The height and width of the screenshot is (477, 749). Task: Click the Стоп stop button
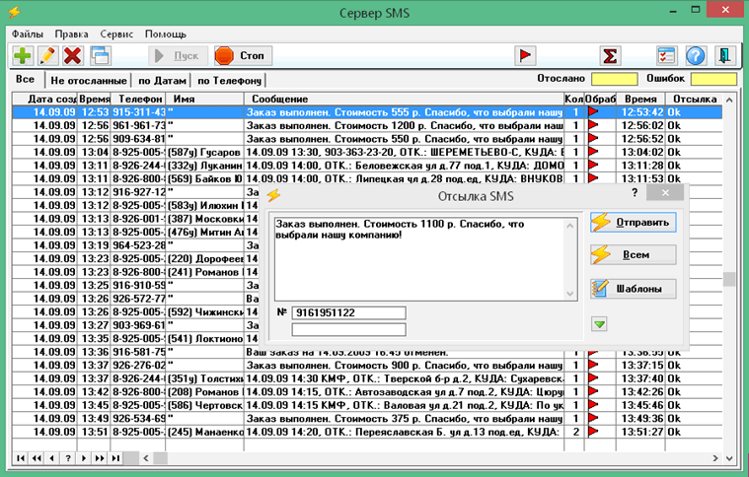tap(243, 56)
